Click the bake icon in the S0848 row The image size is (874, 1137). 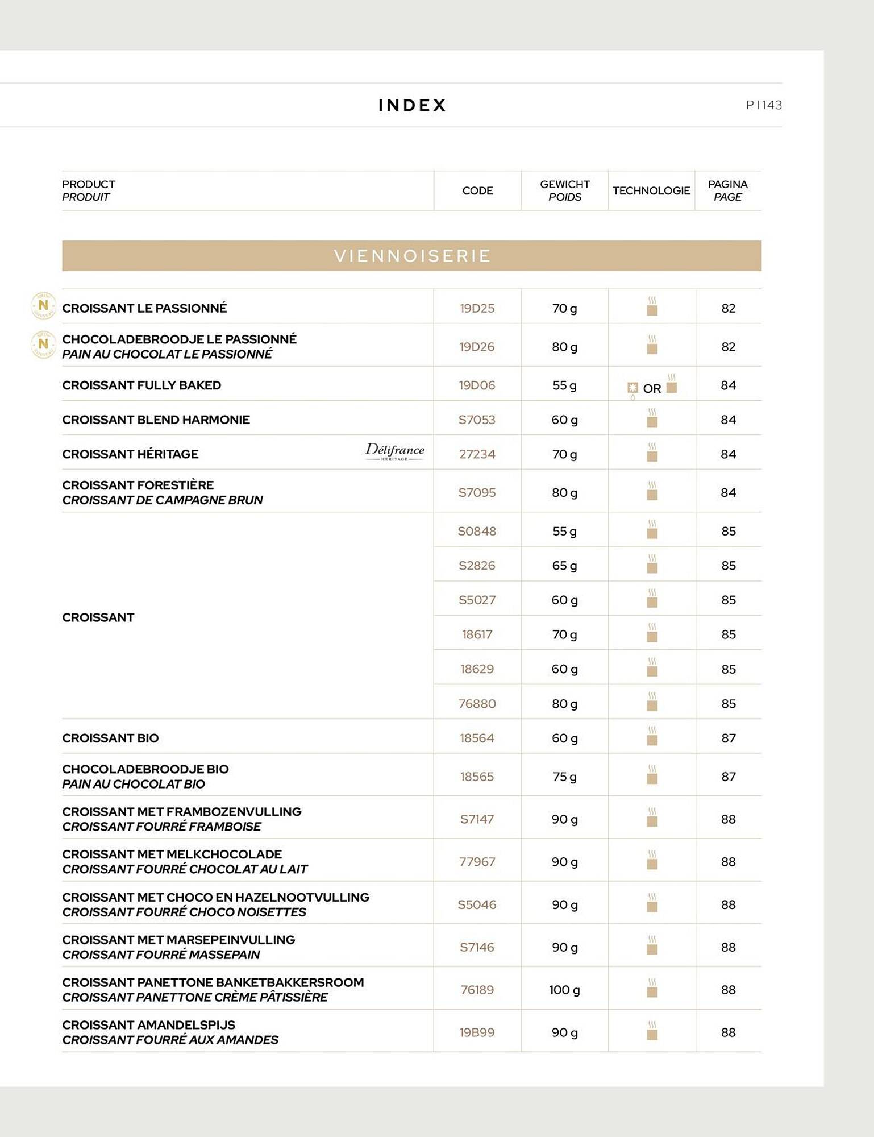pos(652,529)
